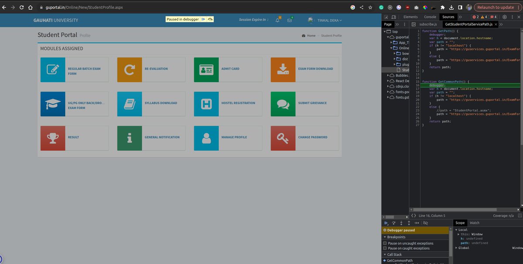
Task: Resume script execution in paused-in-debugger overlay
Action: [203, 19]
